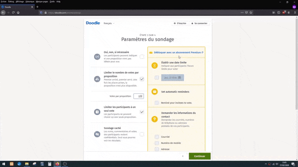The height and width of the screenshot is (167, 298).
Task: Reload the page with the refresh icon
Action: 13,13
